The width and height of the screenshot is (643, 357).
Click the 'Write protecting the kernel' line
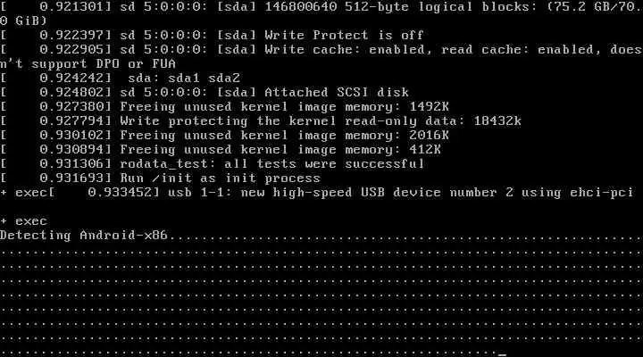(261, 120)
